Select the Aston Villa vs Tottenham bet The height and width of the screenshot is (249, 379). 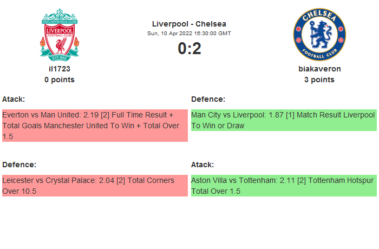point(283,186)
